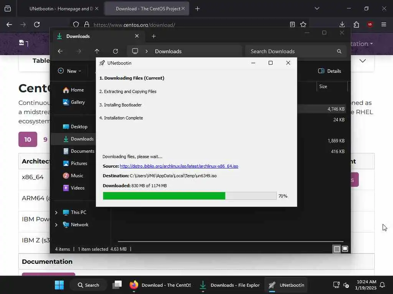The image size is (393, 294).
Task: Open the Firefox hamburger menu
Action: click(384, 24)
